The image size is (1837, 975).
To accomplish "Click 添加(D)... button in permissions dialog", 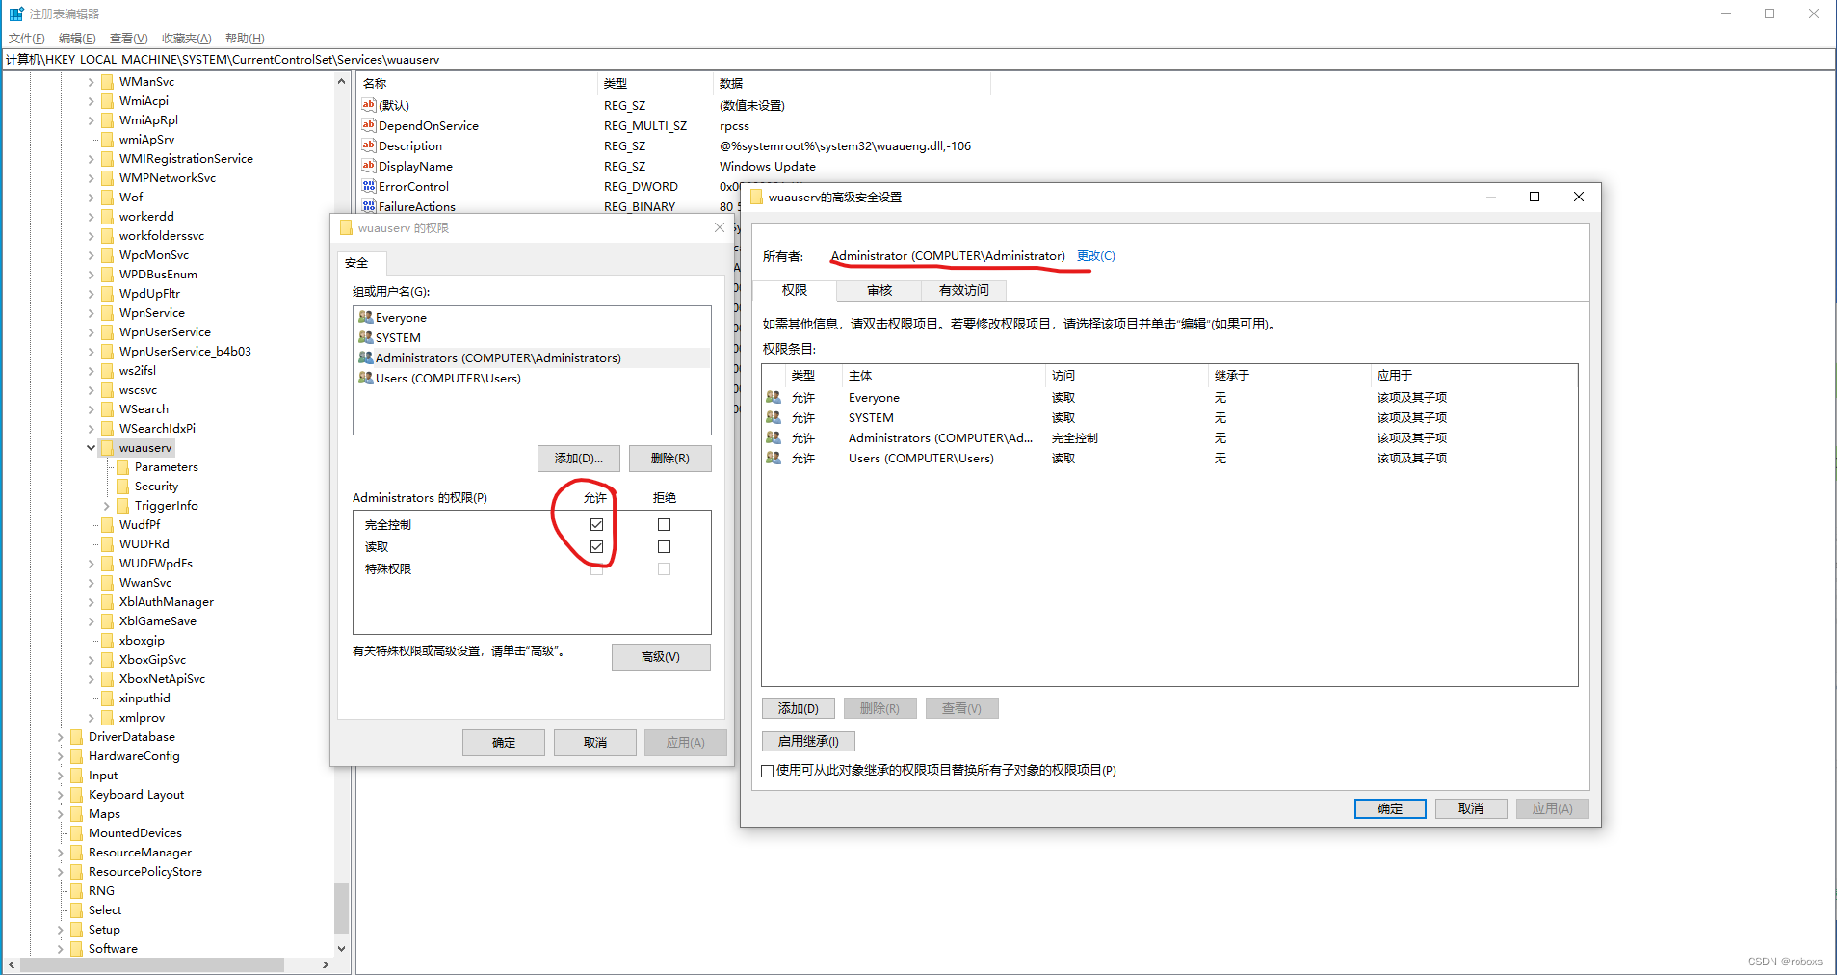I will point(579,459).
